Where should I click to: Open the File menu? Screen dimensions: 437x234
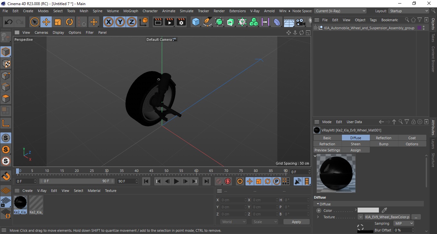click(5, 11)
